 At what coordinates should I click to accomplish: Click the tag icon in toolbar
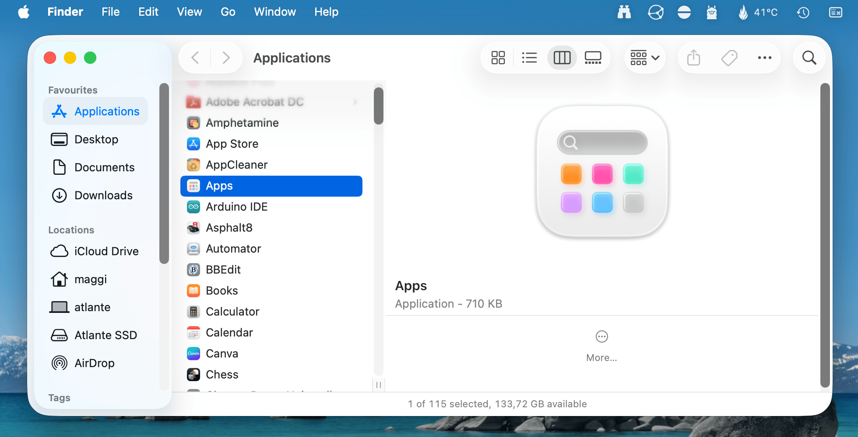[x=729, y=58]
